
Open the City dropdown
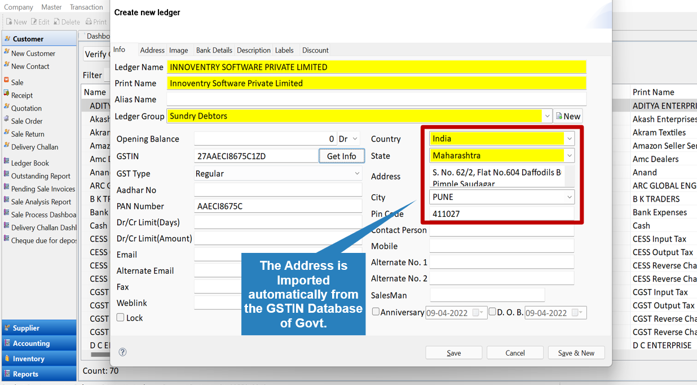click(x=570, y=197)
